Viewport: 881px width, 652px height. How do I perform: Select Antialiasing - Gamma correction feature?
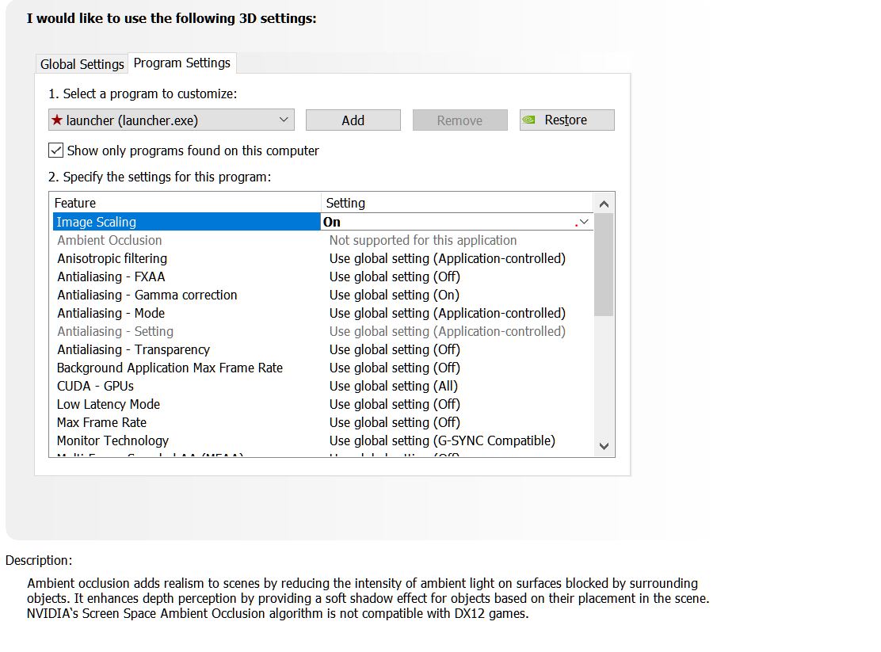tap(147, 295)
